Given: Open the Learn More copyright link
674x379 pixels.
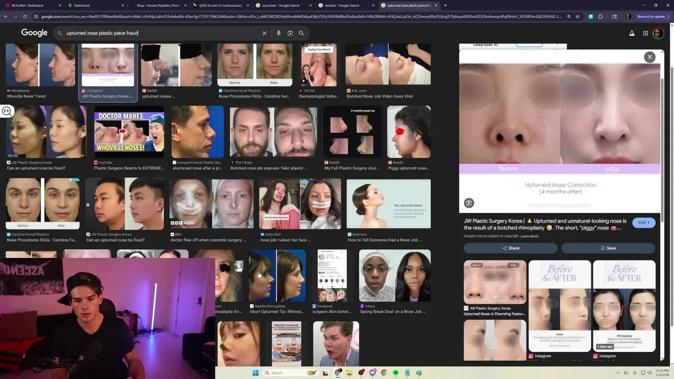Looking at the screenshot, I should pyautogui.click(x=529, y=236).
